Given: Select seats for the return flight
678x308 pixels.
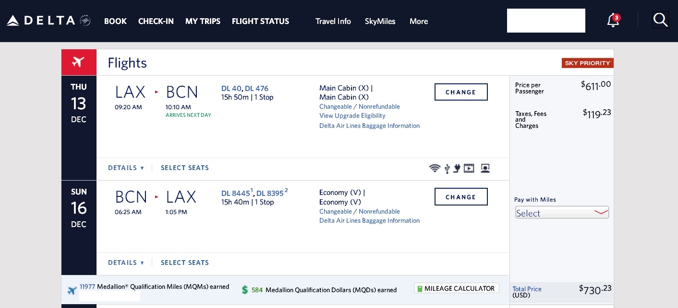Looking at the screenshot, I should tap(185, 262).
